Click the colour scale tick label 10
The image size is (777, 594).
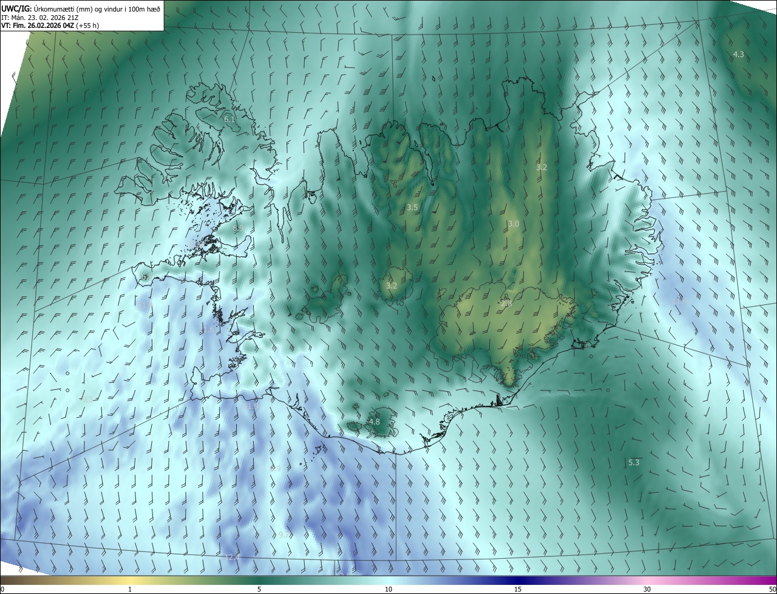pyautogui.click(x=388, y=590)
